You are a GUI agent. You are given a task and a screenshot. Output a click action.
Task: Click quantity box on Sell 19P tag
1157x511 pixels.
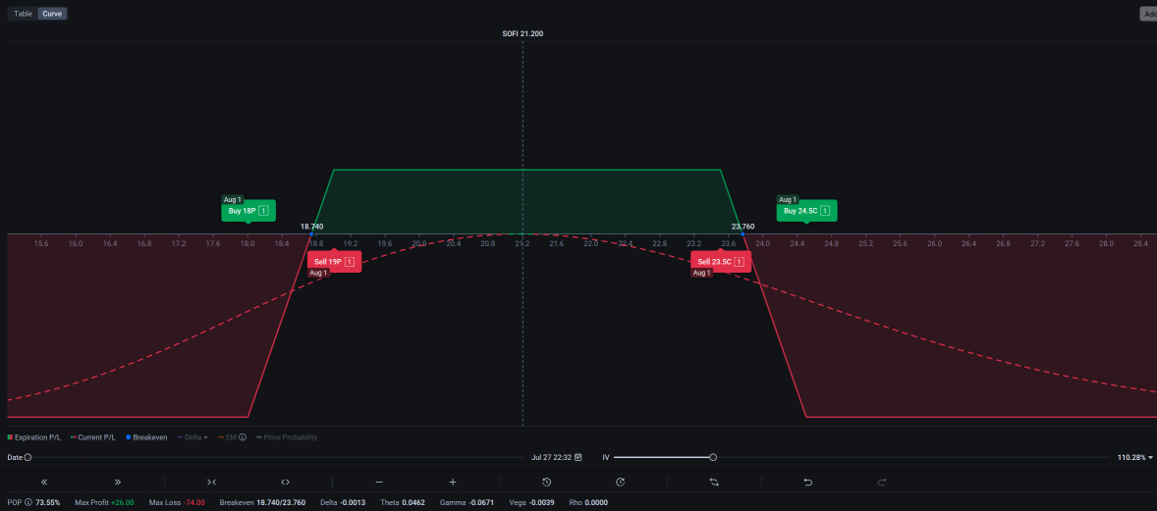click(x=349, y=262)
